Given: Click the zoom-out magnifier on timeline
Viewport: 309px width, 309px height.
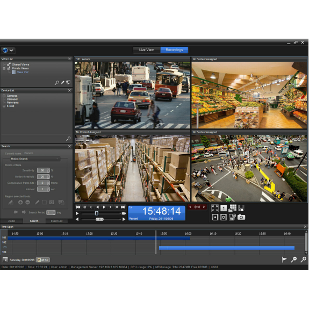Looking at the screenshot, I should point(293,260).
